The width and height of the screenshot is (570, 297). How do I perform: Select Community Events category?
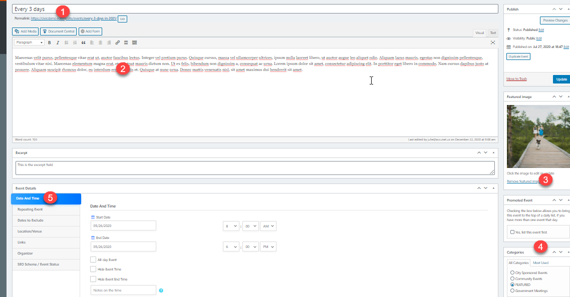tap(512, 279)
